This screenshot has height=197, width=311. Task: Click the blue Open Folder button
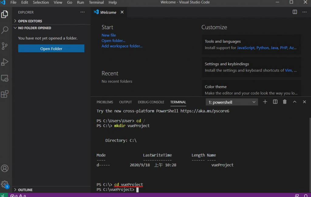[51, 49]
